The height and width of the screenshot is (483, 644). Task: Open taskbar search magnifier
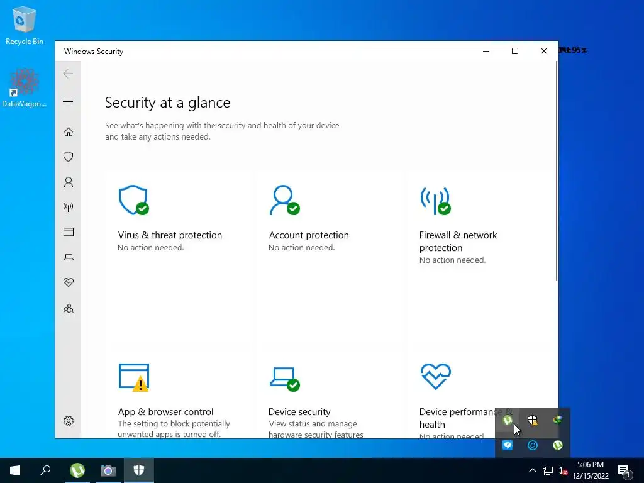pos(45,470)
